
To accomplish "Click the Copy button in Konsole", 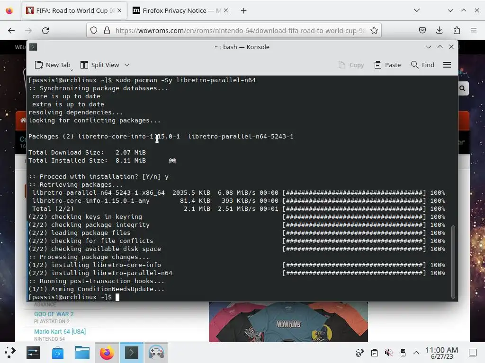I will click(x=351, y=65).
